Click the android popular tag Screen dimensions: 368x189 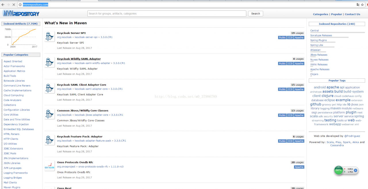point(320,87)
